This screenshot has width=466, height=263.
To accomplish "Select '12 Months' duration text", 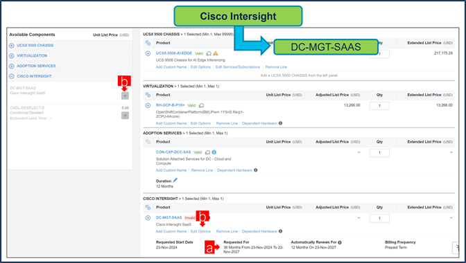I will (164, 186).
